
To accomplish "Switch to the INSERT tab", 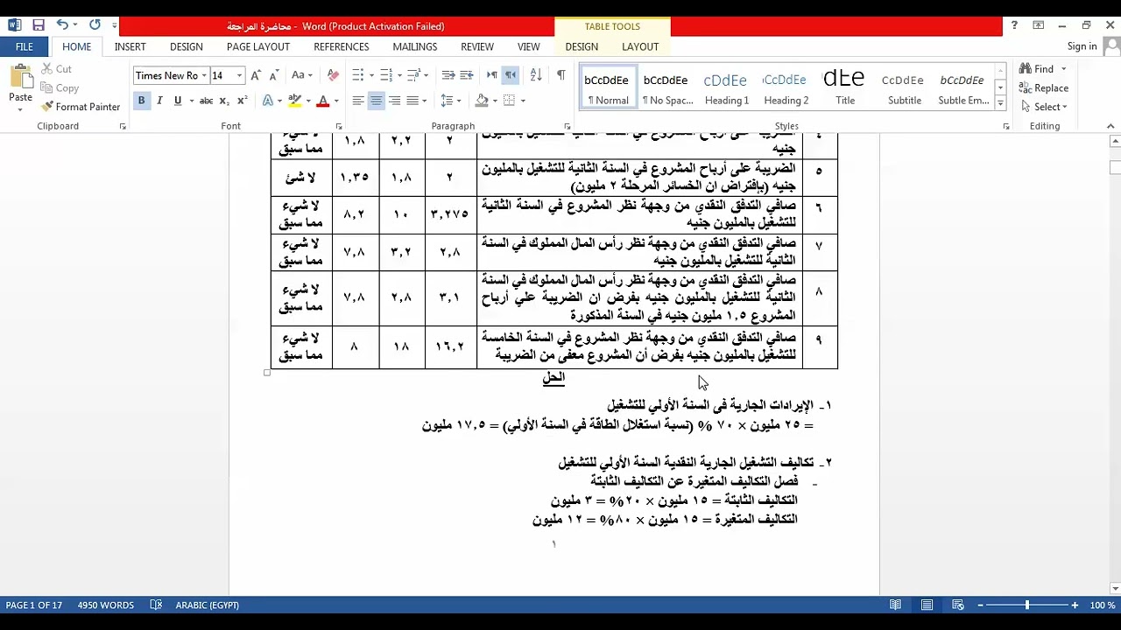I will (130, 46).
